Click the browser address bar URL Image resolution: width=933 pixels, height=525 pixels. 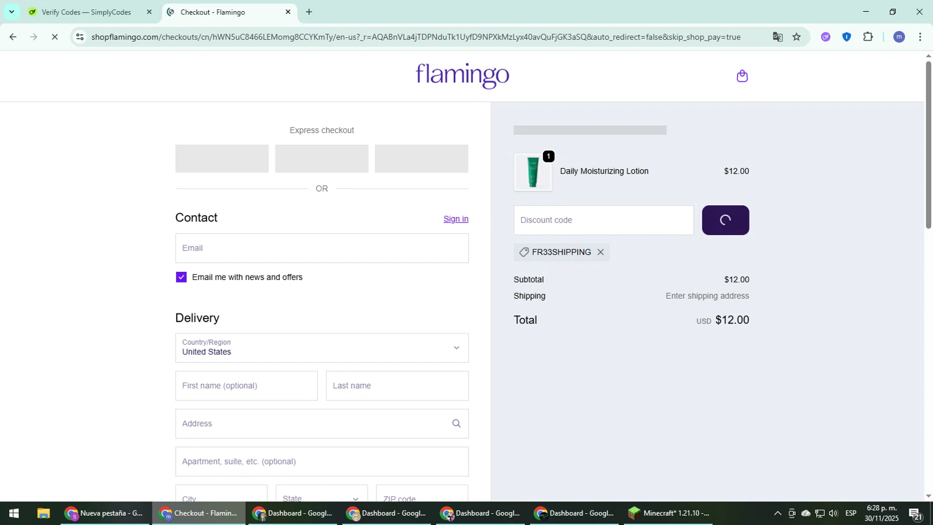[x=415, y=37]
